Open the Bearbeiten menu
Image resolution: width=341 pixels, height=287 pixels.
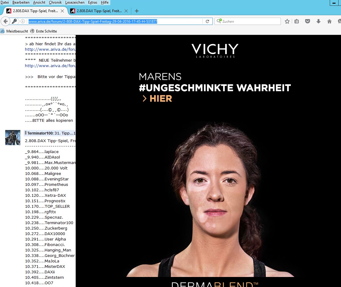click(21, 2)
